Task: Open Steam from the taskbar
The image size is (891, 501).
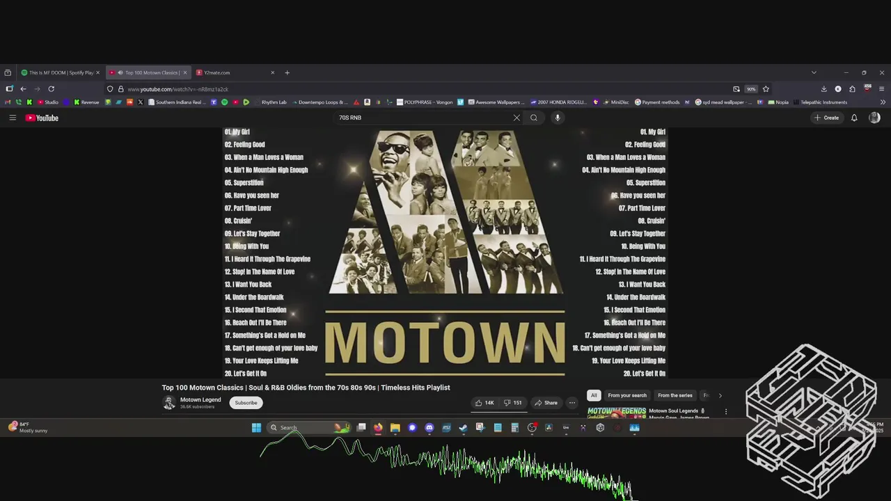Action: [463, 428]
